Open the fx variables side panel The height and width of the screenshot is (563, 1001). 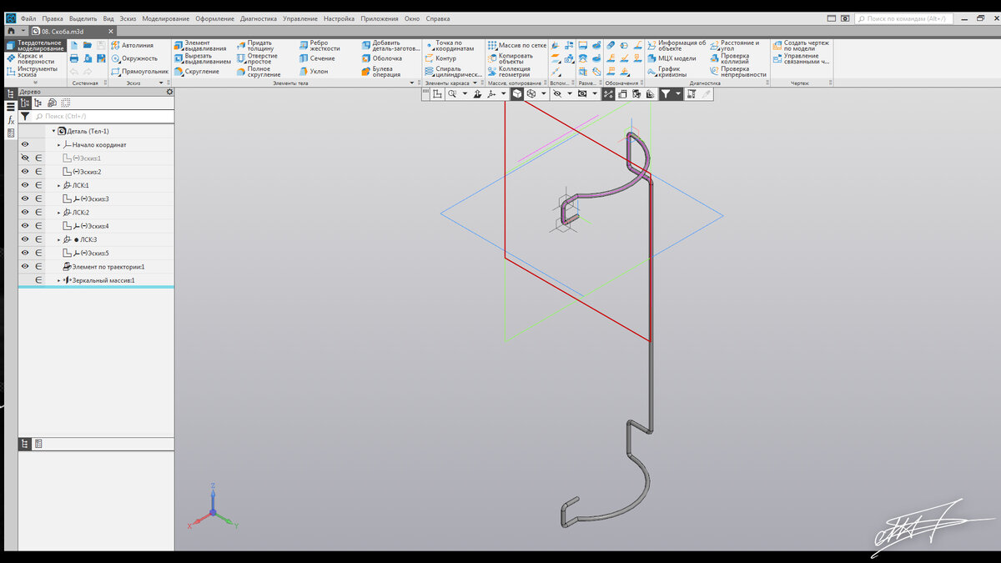click(x=11, y=120)
